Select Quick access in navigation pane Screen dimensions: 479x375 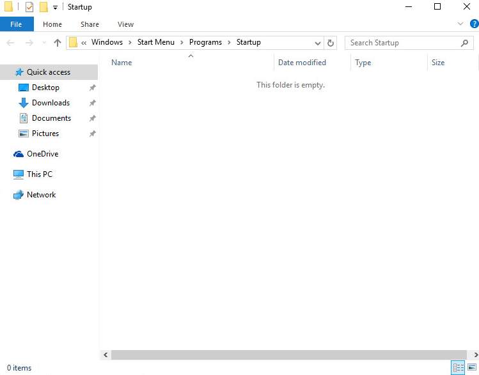click(49, 72)
